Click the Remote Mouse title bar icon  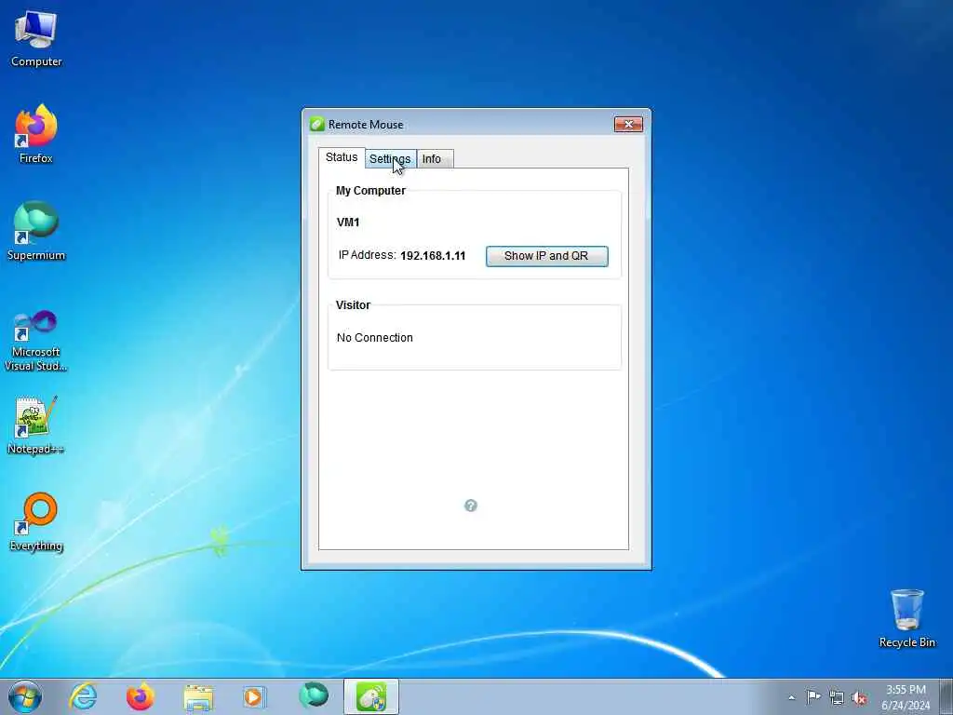[x=316, y=124]
